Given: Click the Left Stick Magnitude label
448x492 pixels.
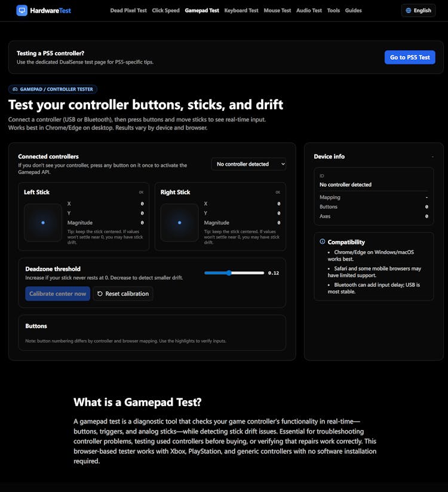Looking at the screenshot, I should tap(80, 222).
